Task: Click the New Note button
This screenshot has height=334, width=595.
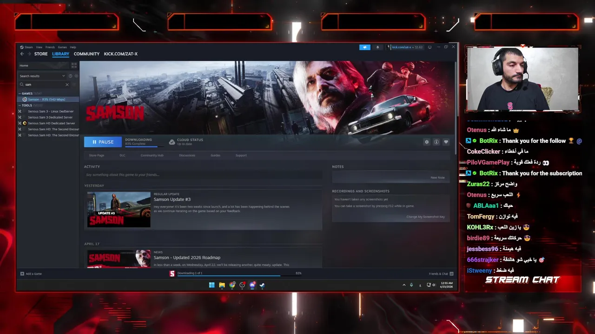Action: pos(437,178)
